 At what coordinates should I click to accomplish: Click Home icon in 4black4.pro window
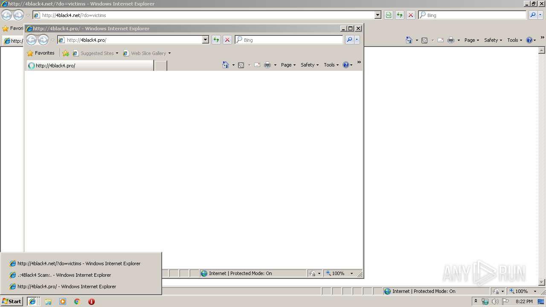[226, 65]
